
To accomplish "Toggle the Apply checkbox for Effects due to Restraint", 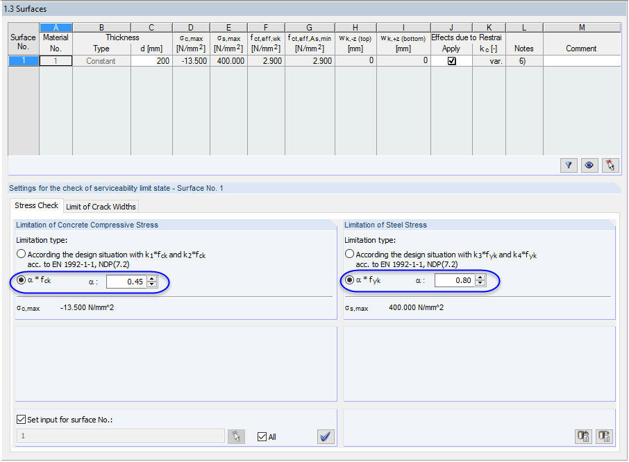I will point(451,60).
